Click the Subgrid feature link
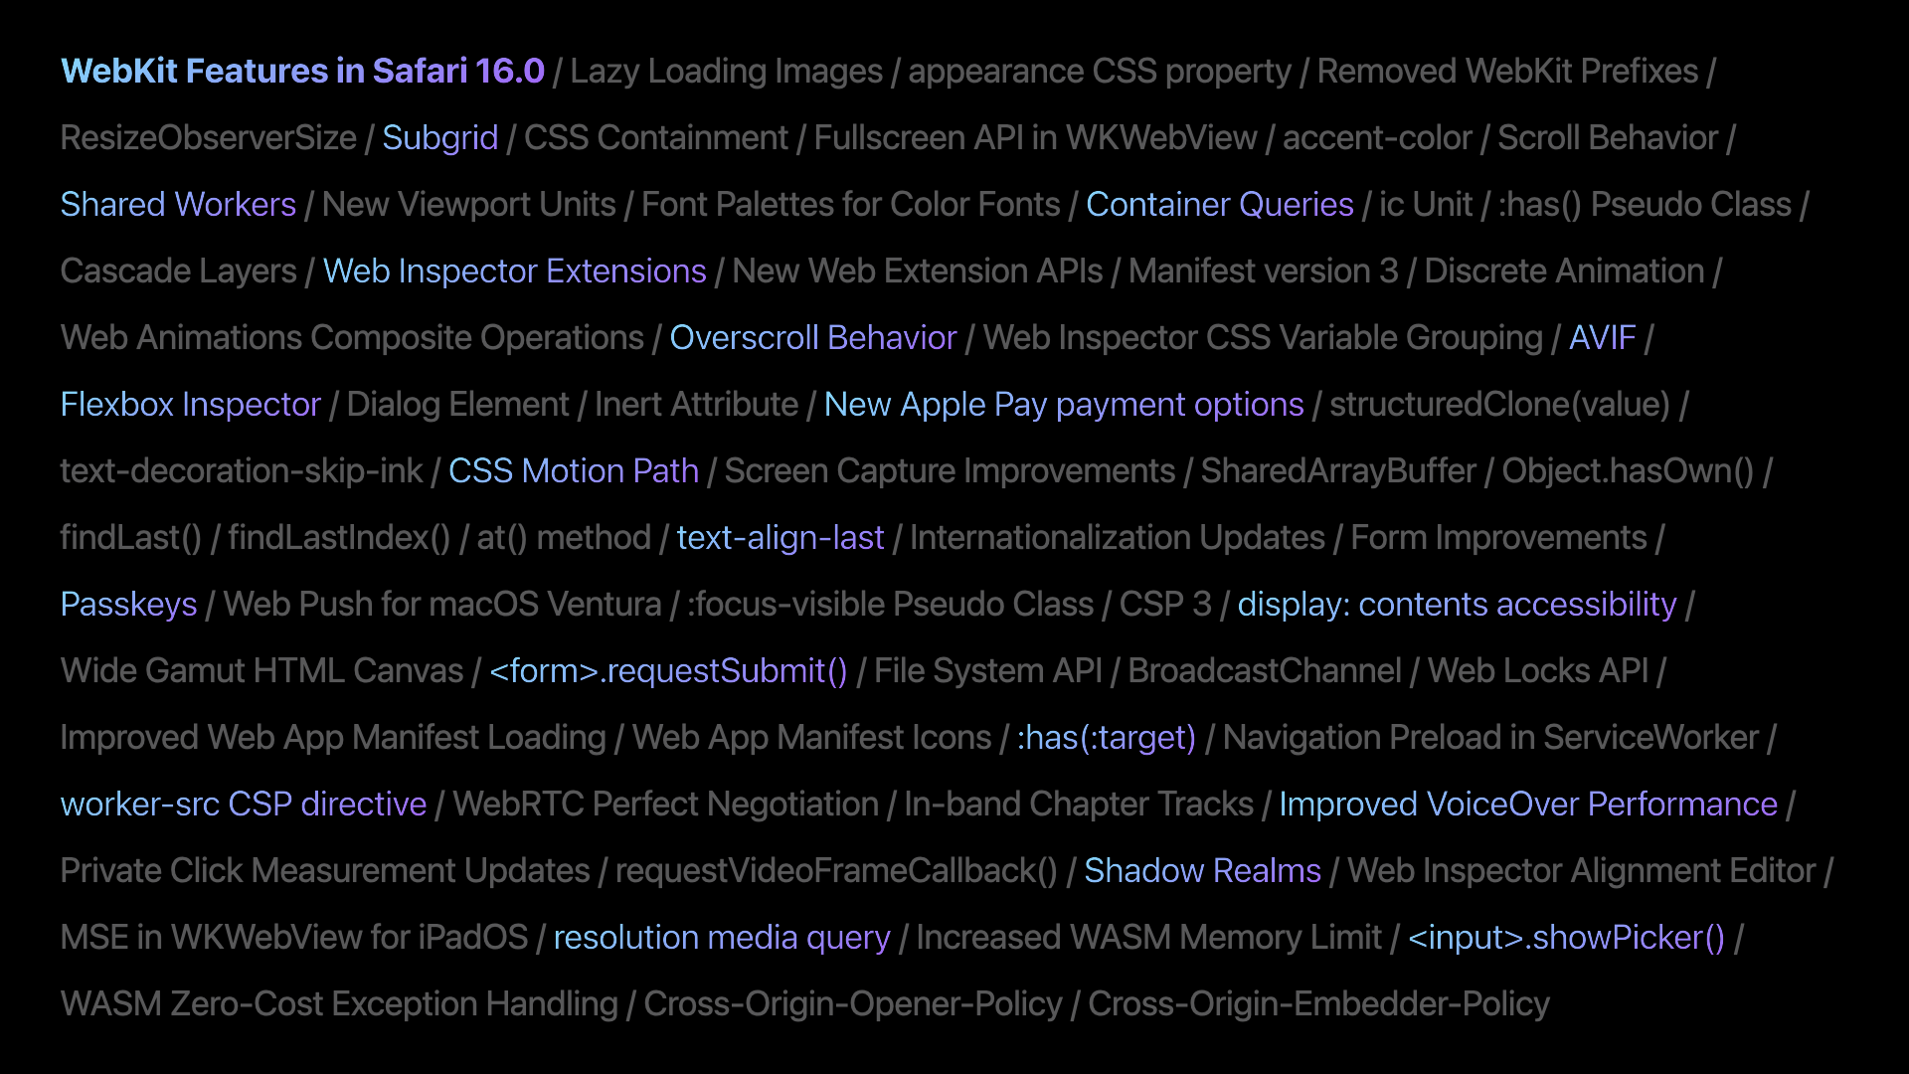 point(439,137)
